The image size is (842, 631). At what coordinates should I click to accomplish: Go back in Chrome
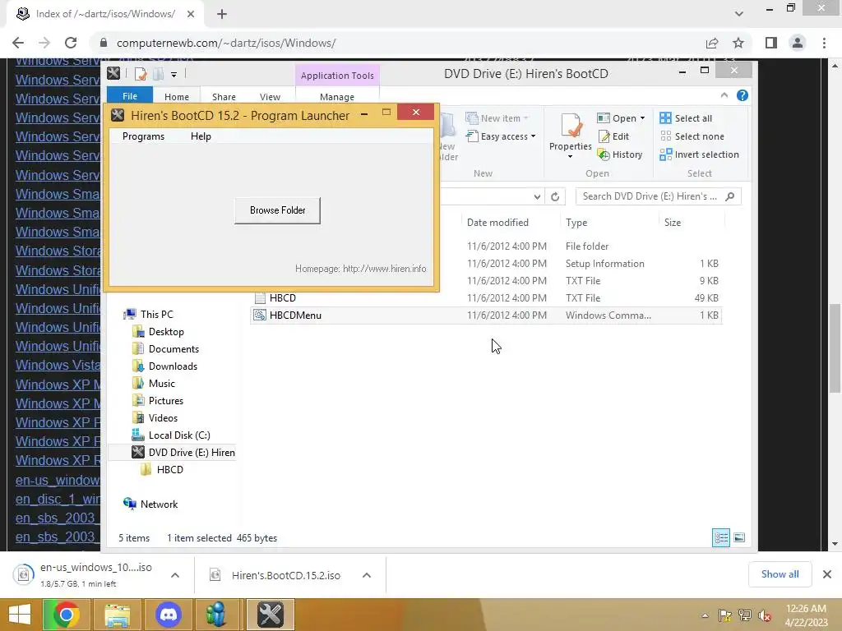pyautogui.click(x=18, y=43)
